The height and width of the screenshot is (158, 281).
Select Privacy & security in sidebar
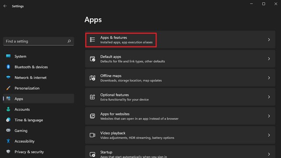pos(39,151)
